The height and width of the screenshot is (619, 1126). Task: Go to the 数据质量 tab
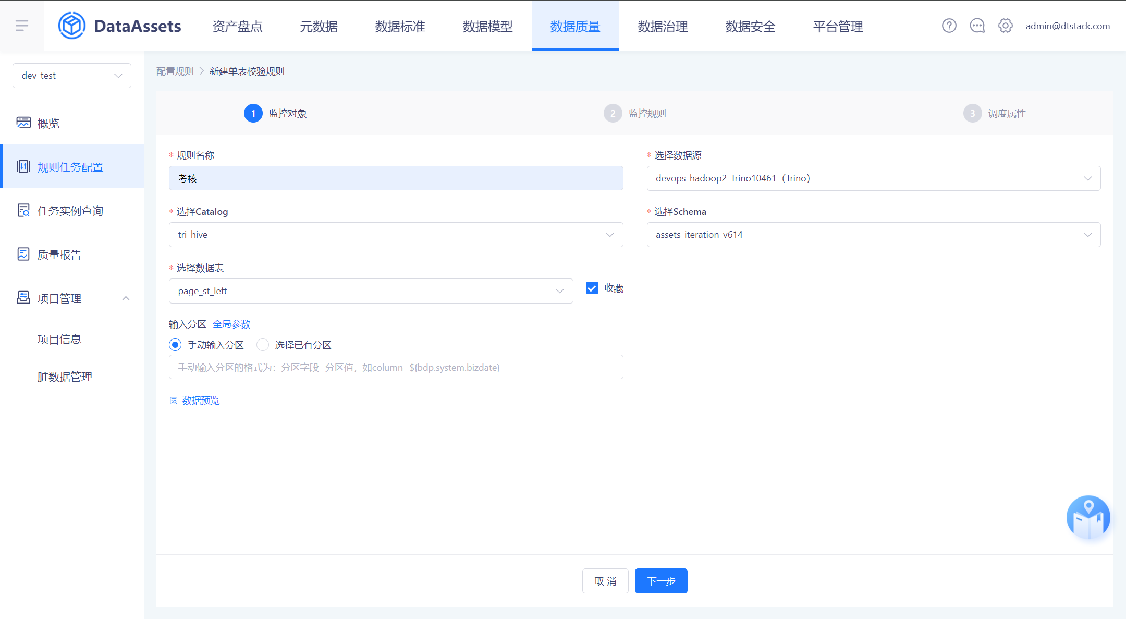(576, 26)
